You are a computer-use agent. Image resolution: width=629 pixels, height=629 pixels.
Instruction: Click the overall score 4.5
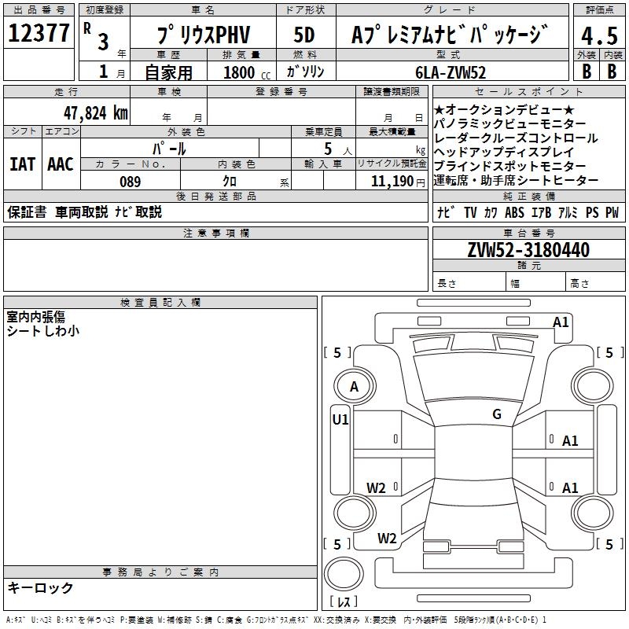click(599, 35)
